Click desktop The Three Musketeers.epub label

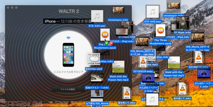tap(161, 42)
